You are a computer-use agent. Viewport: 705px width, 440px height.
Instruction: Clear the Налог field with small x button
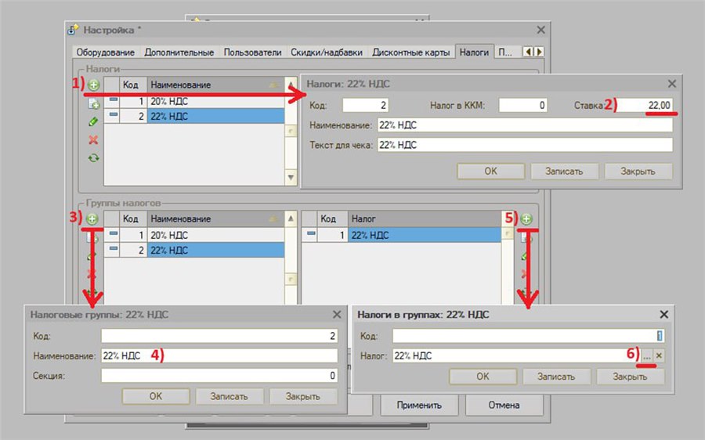659,355
